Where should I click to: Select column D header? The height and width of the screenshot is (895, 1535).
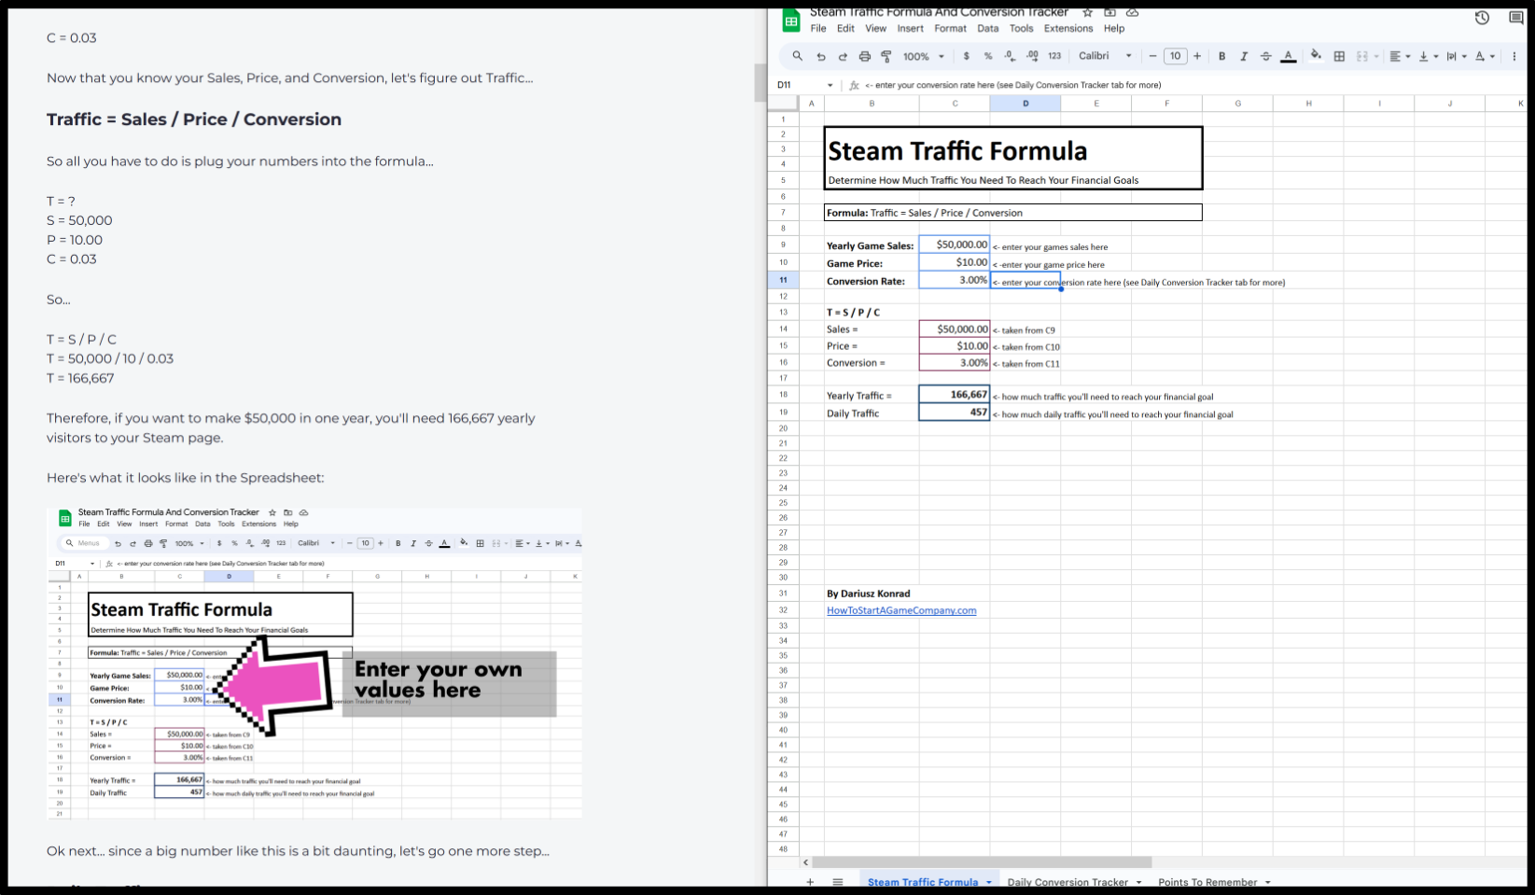[x=1026, y=104]
